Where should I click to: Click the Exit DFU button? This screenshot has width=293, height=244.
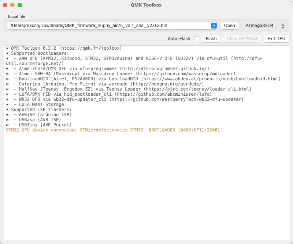277,39
